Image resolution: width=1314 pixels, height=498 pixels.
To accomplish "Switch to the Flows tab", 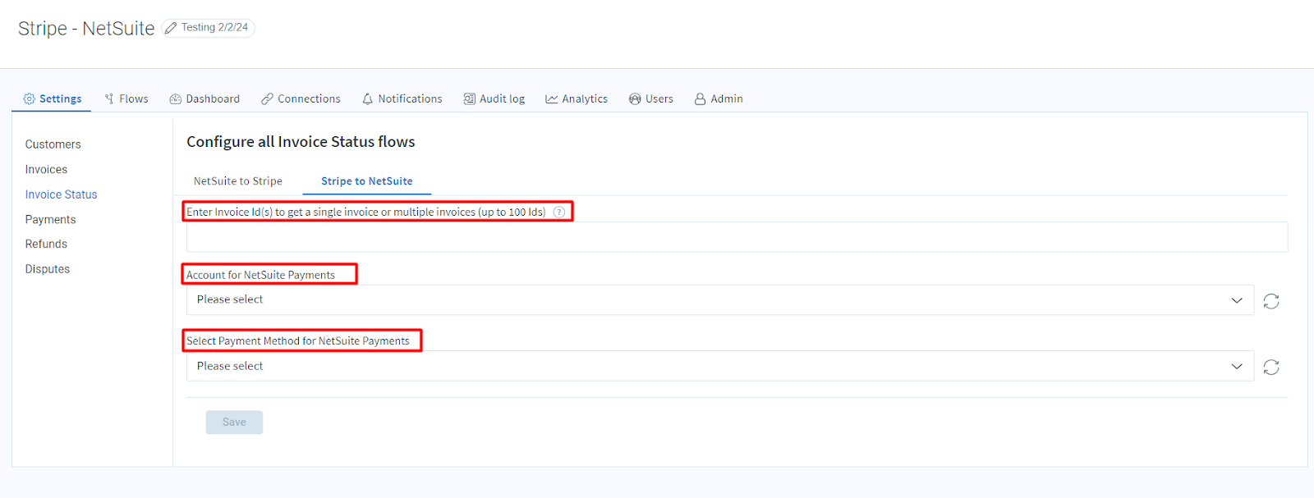I will coord(126,98).
